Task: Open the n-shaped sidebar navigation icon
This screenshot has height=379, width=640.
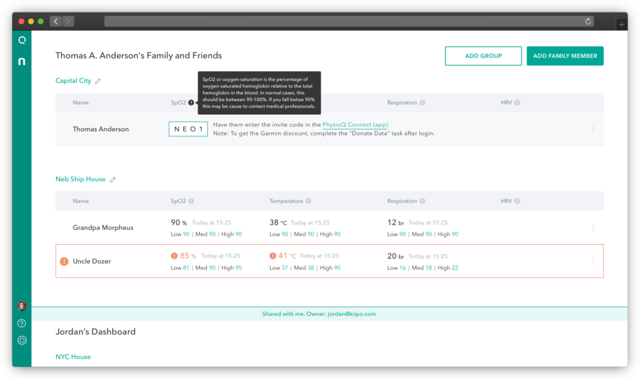Action: coord(22,62)
